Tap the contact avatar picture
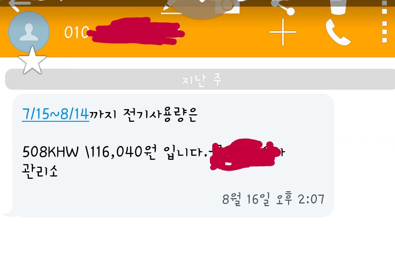 pos(29,32)
